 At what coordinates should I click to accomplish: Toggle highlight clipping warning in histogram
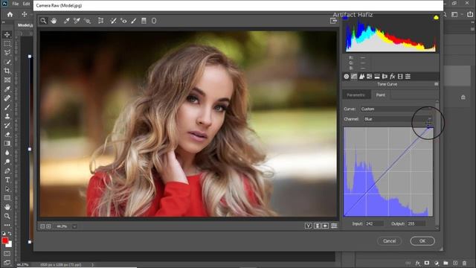pos(436,18)
